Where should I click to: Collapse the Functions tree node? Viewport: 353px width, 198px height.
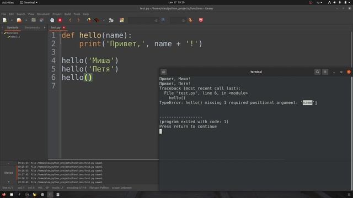(2, 33)
